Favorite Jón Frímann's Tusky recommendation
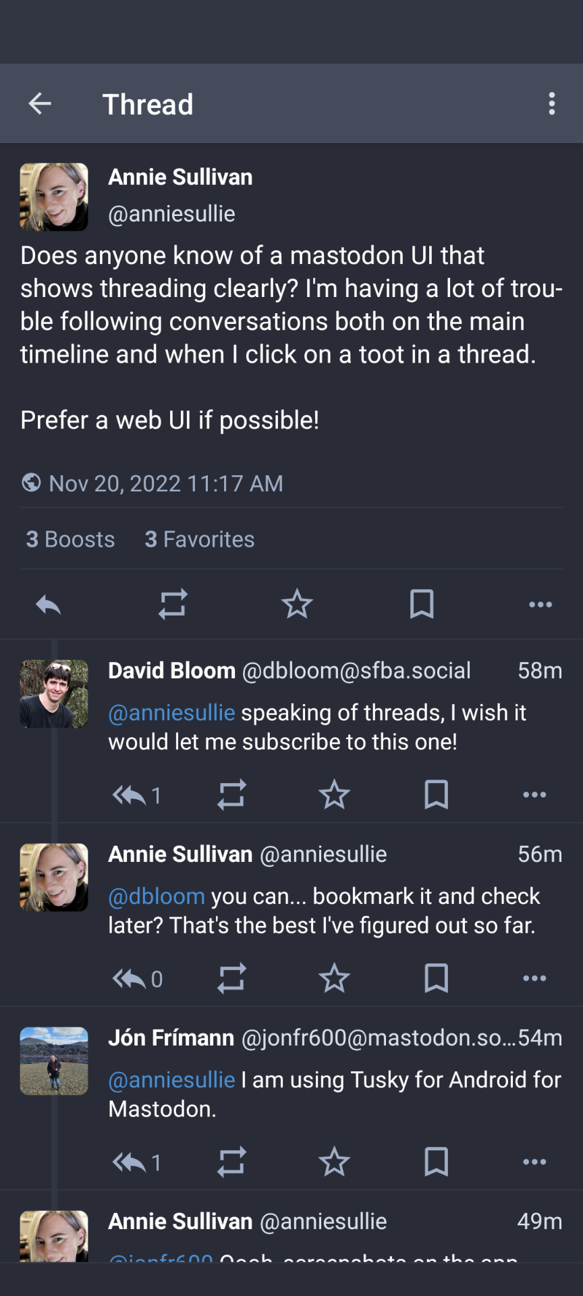The height and width of the screenshot is (1296, 583). (334, 1162)
